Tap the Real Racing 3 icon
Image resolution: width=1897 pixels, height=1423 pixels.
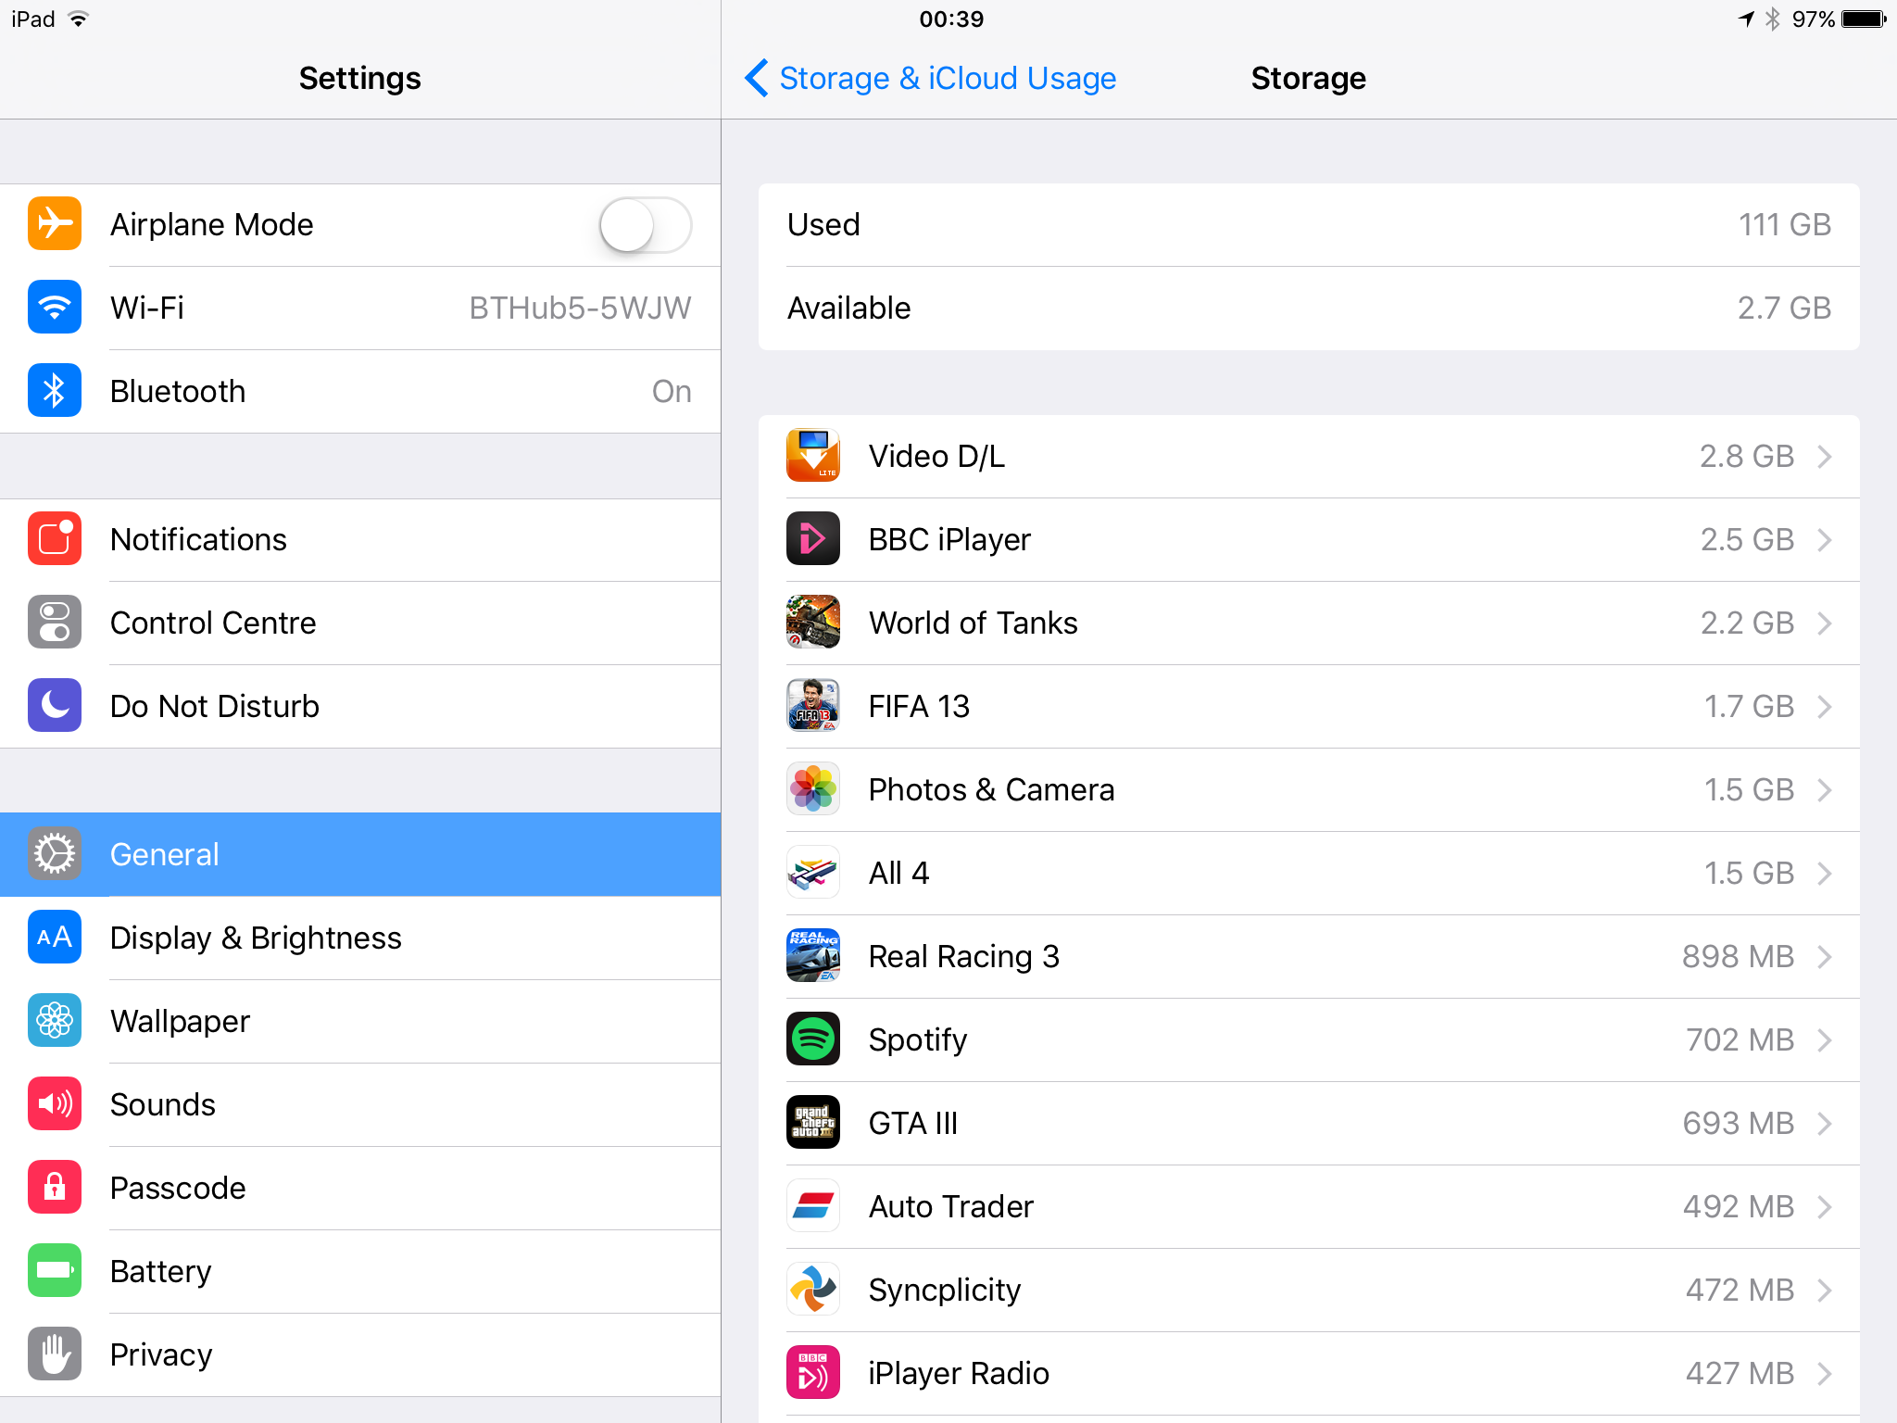point(813,956)
